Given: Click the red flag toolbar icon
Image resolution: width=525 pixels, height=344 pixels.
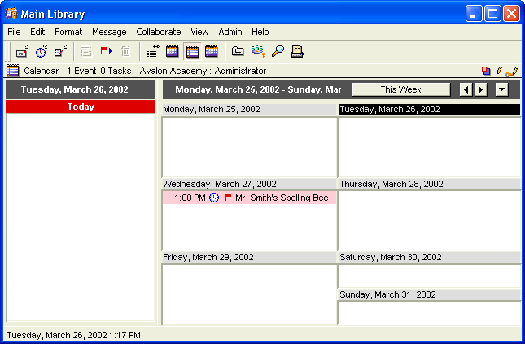Looking at the screenshot, I should 106,51.
